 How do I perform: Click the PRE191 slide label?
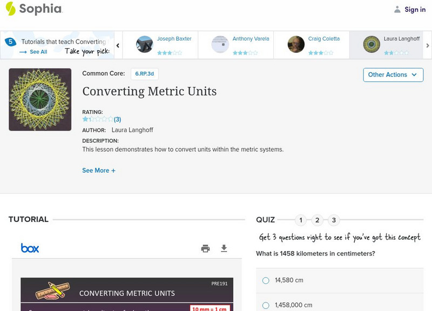click(219, 283)
